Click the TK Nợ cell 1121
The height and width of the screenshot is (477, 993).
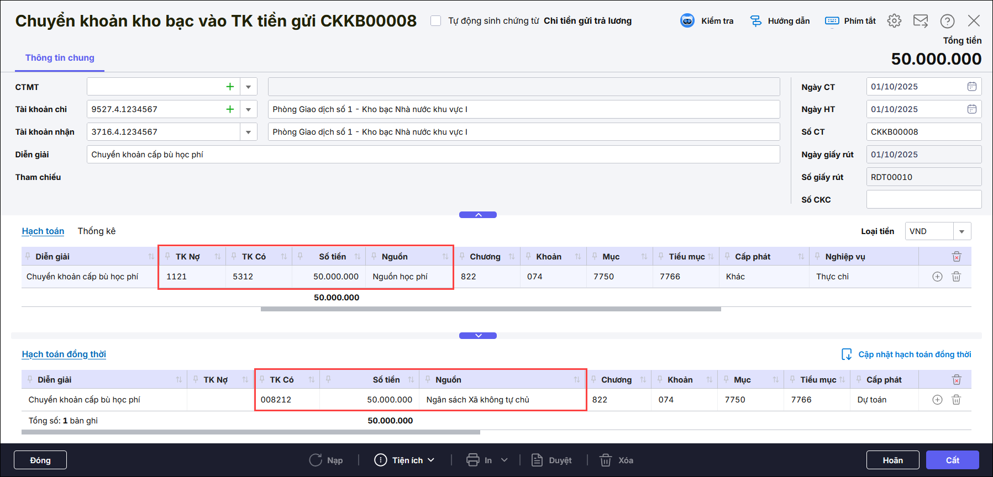(192, 277)
